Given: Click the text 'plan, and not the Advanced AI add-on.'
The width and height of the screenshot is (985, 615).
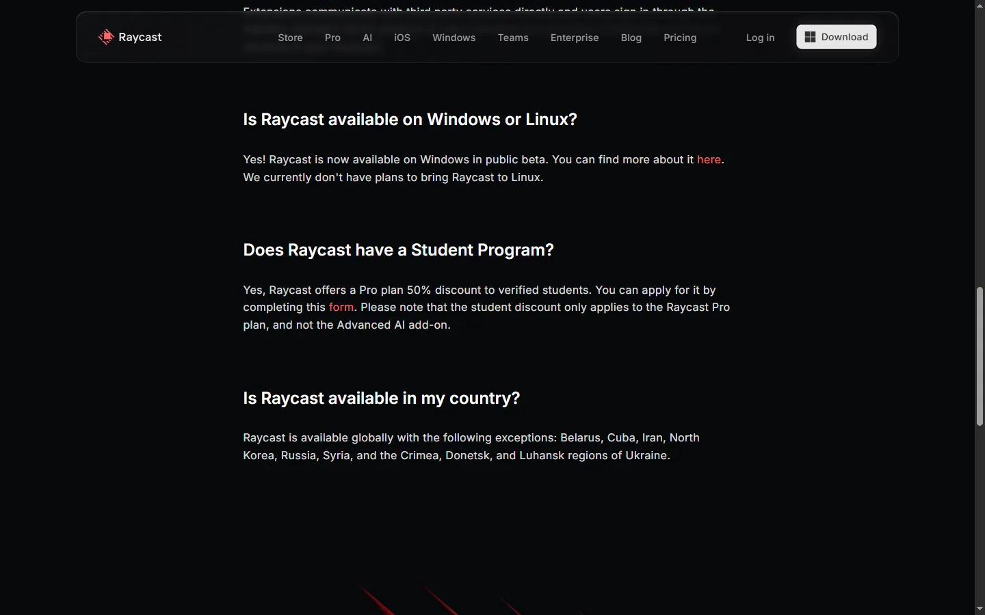Looking at the screenshot, I should (347, 325).
